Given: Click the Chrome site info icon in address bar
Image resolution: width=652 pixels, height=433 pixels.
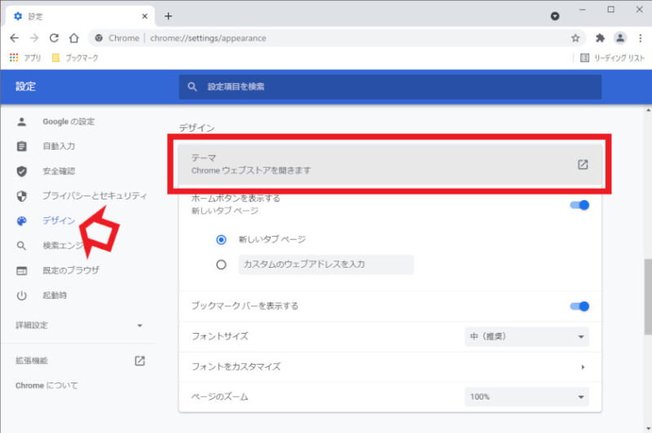Looking at the screenshot, I should point(99,38).
